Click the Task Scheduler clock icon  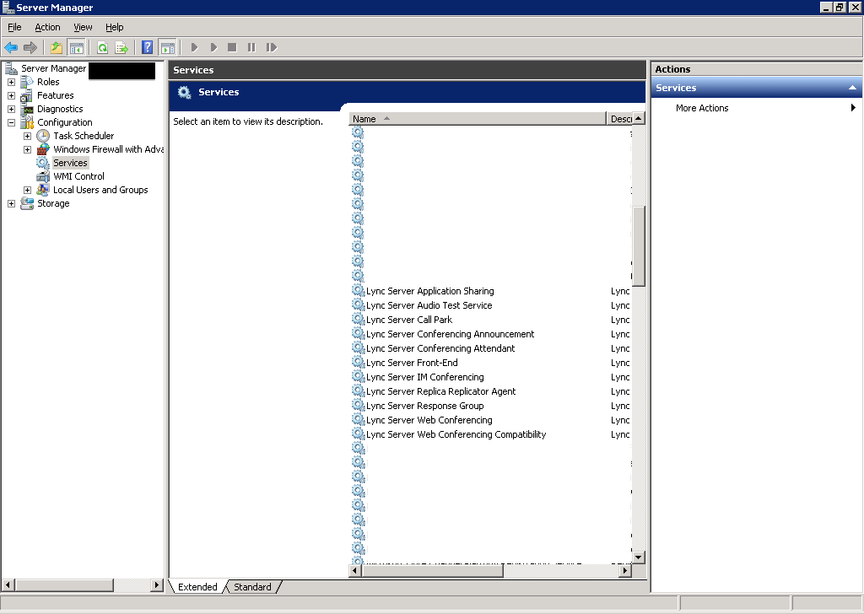tap(43, 136)
